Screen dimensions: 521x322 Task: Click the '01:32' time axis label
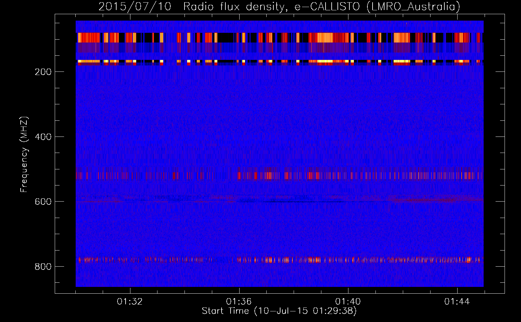click(130, 302)
